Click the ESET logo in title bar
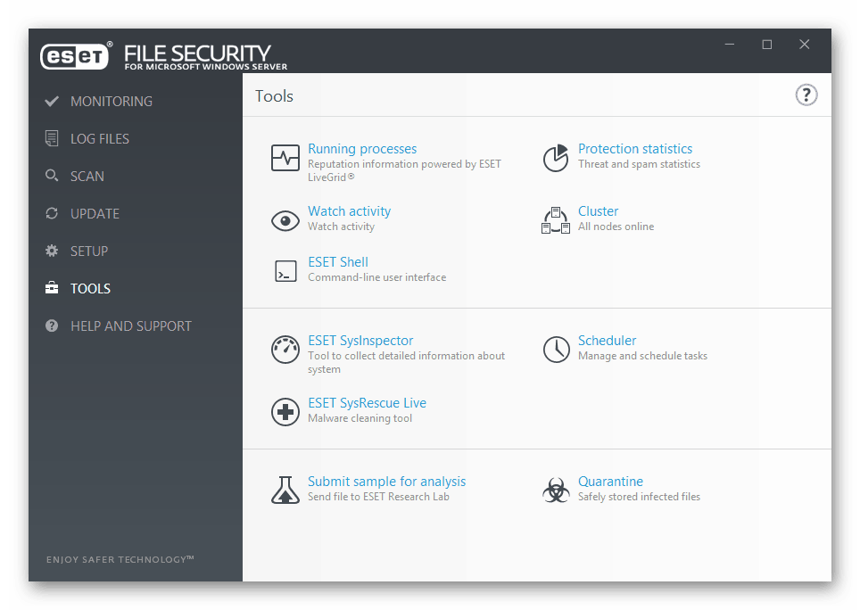The width and height of the screenshot is (860, 610). point(76,55)
